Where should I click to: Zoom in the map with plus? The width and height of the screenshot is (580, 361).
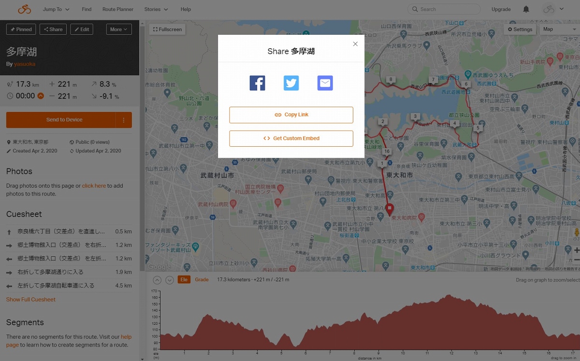click(576, 250)
